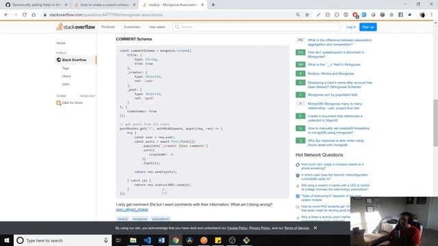
Task: Open the browser home page icon
Action: click(34, 15)
